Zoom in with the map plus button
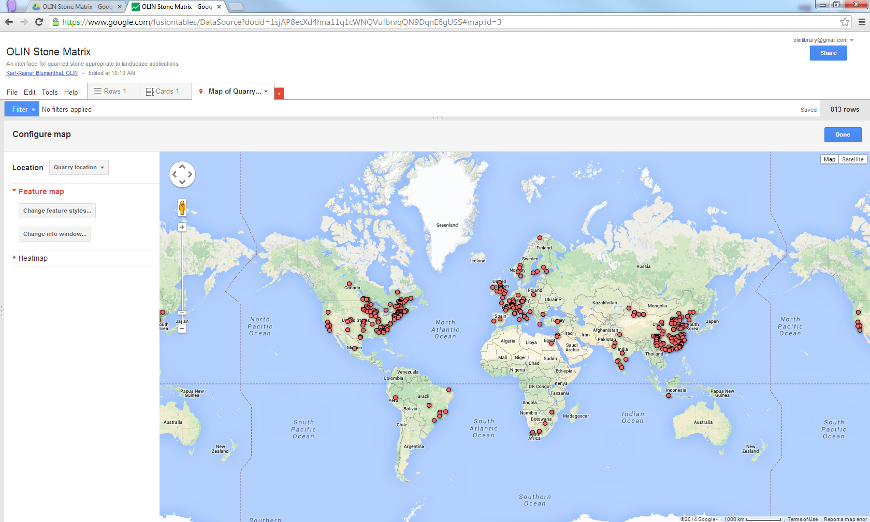The height and width of the screenshot is (522, 870). pyautogui.click(x=182, y=227)
